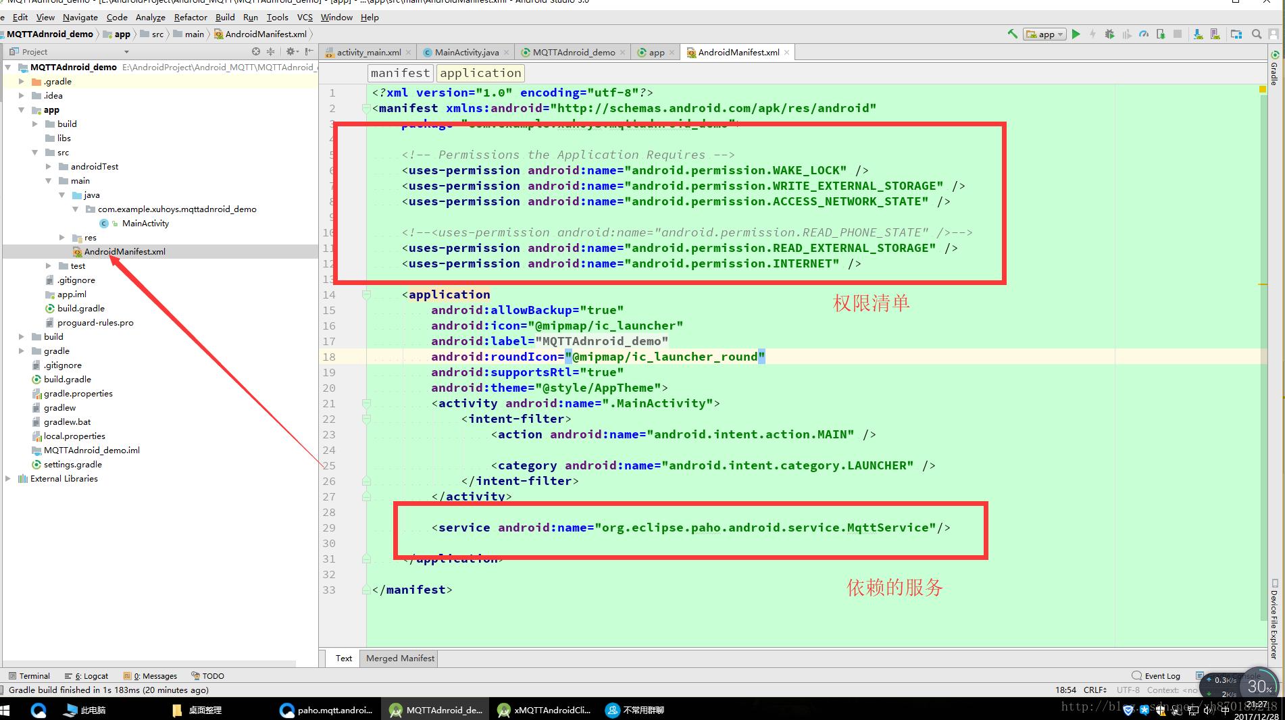Run the app with the green play button
The height and width of the screenshot is (720, 1285).
(x=1076, y=34)
